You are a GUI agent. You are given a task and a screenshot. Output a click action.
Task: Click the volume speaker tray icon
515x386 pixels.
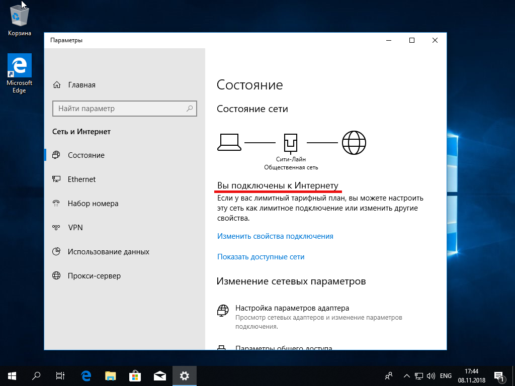point(431,376)
